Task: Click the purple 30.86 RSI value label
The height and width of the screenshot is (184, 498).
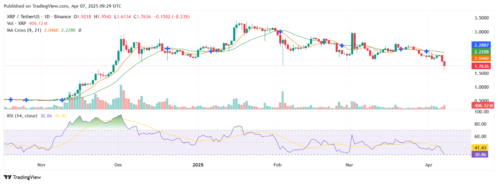Action: point(481,154)
